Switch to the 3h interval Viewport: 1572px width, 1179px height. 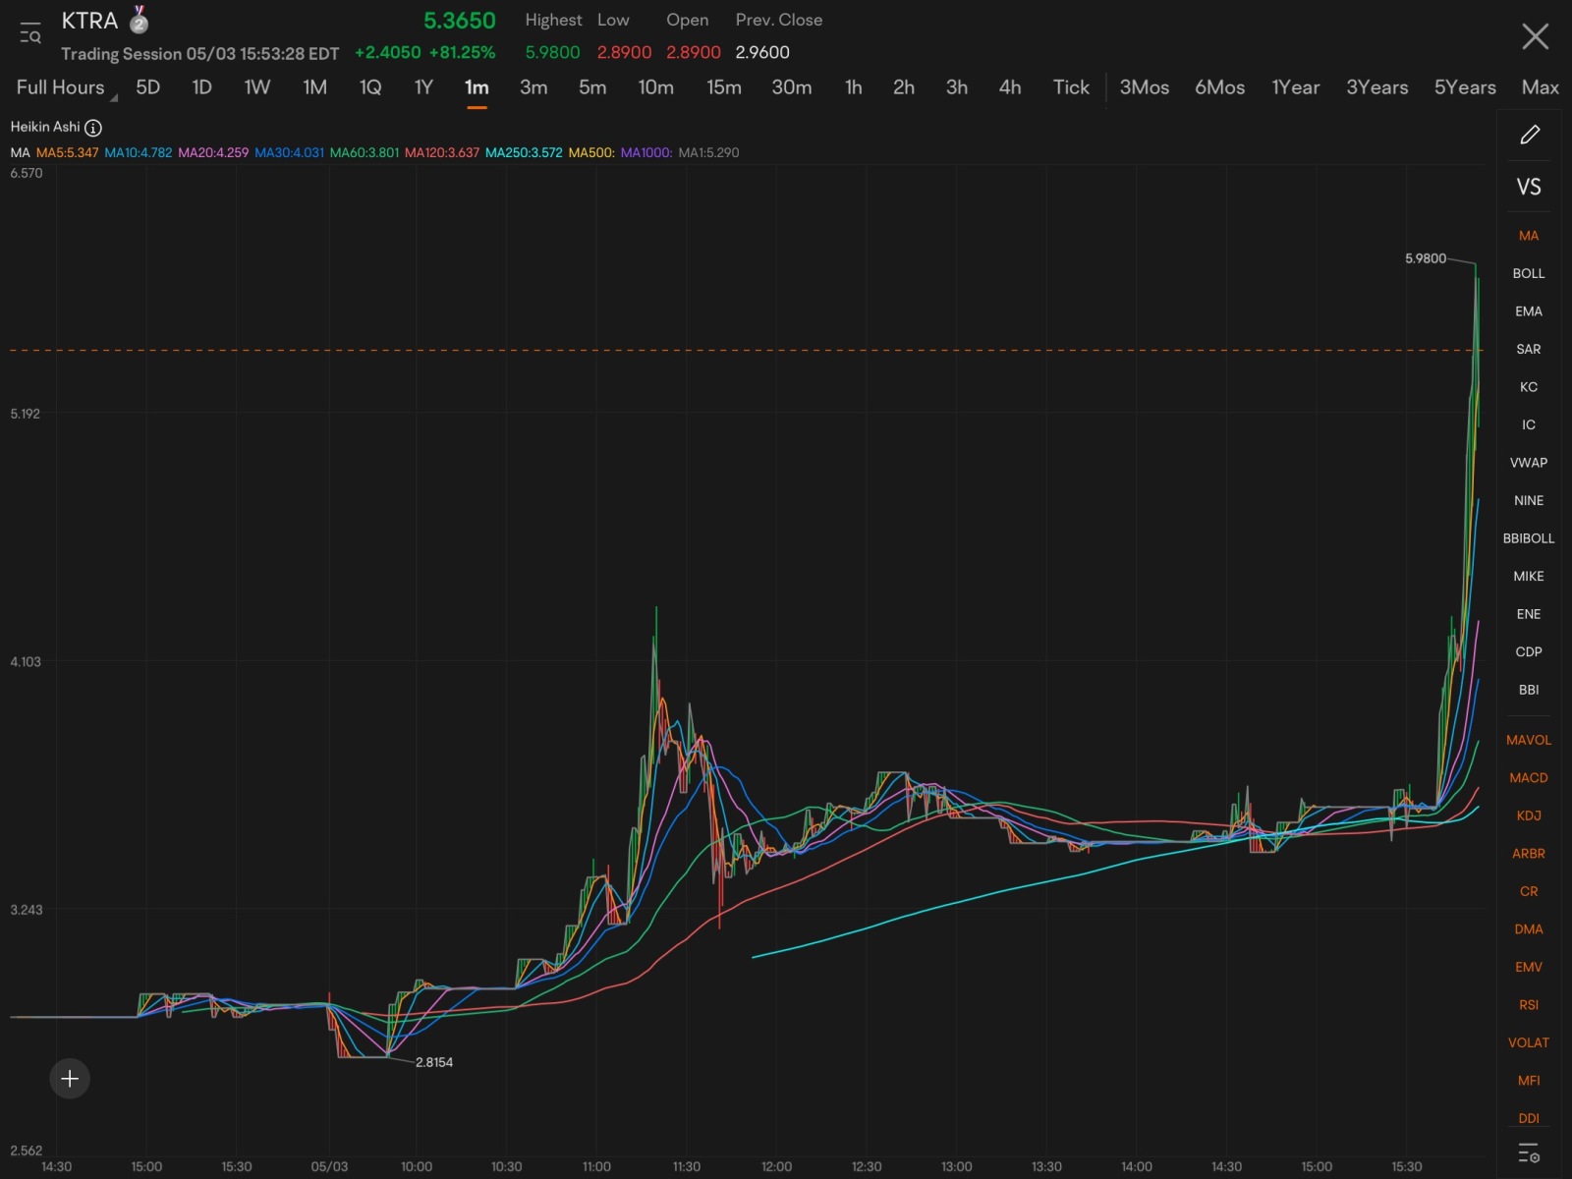(x=957, y=87)
